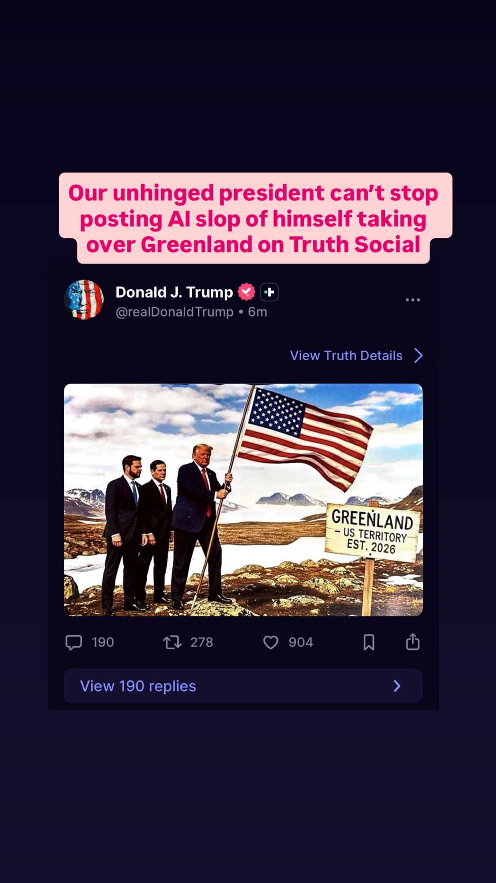This screenshot has width=496, height=883.
Task: Click the red verified checkmark badge
Action: tap(246, 292)
